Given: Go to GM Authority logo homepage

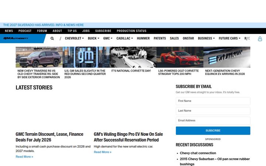Looking at the screenshot, I should [16, 38].
